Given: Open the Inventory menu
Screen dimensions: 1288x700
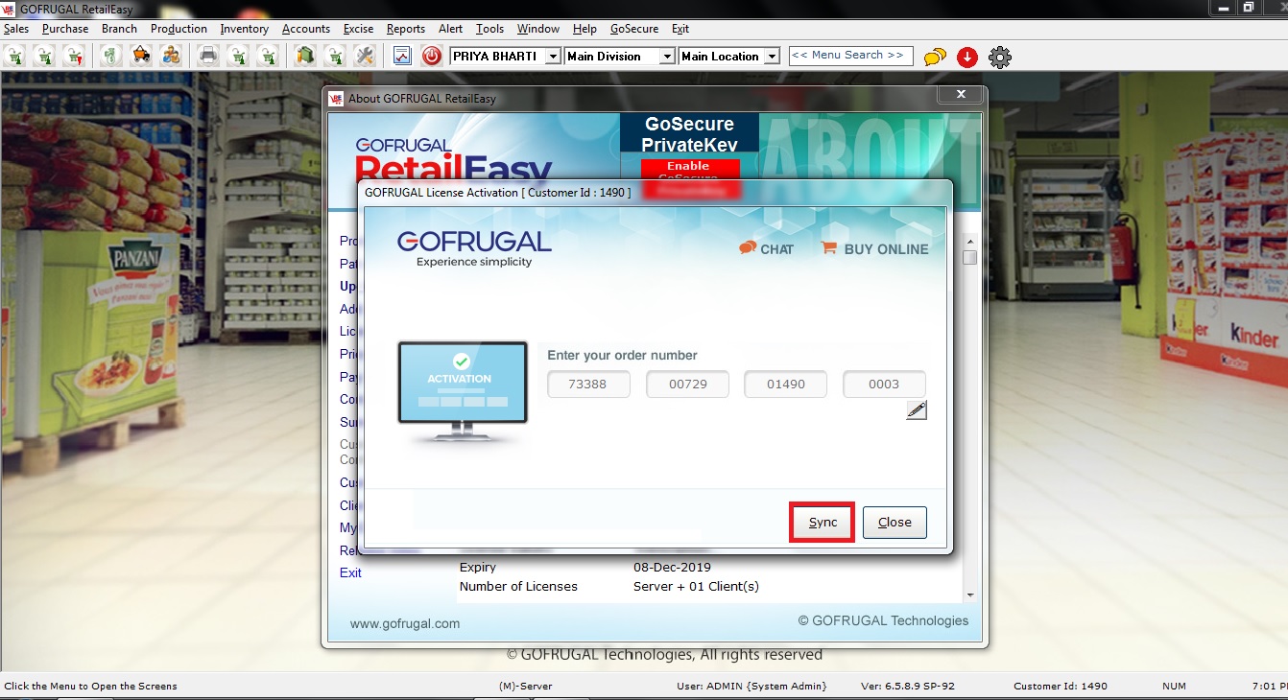Looking at the screenshot, I should (x=245, y=29).
